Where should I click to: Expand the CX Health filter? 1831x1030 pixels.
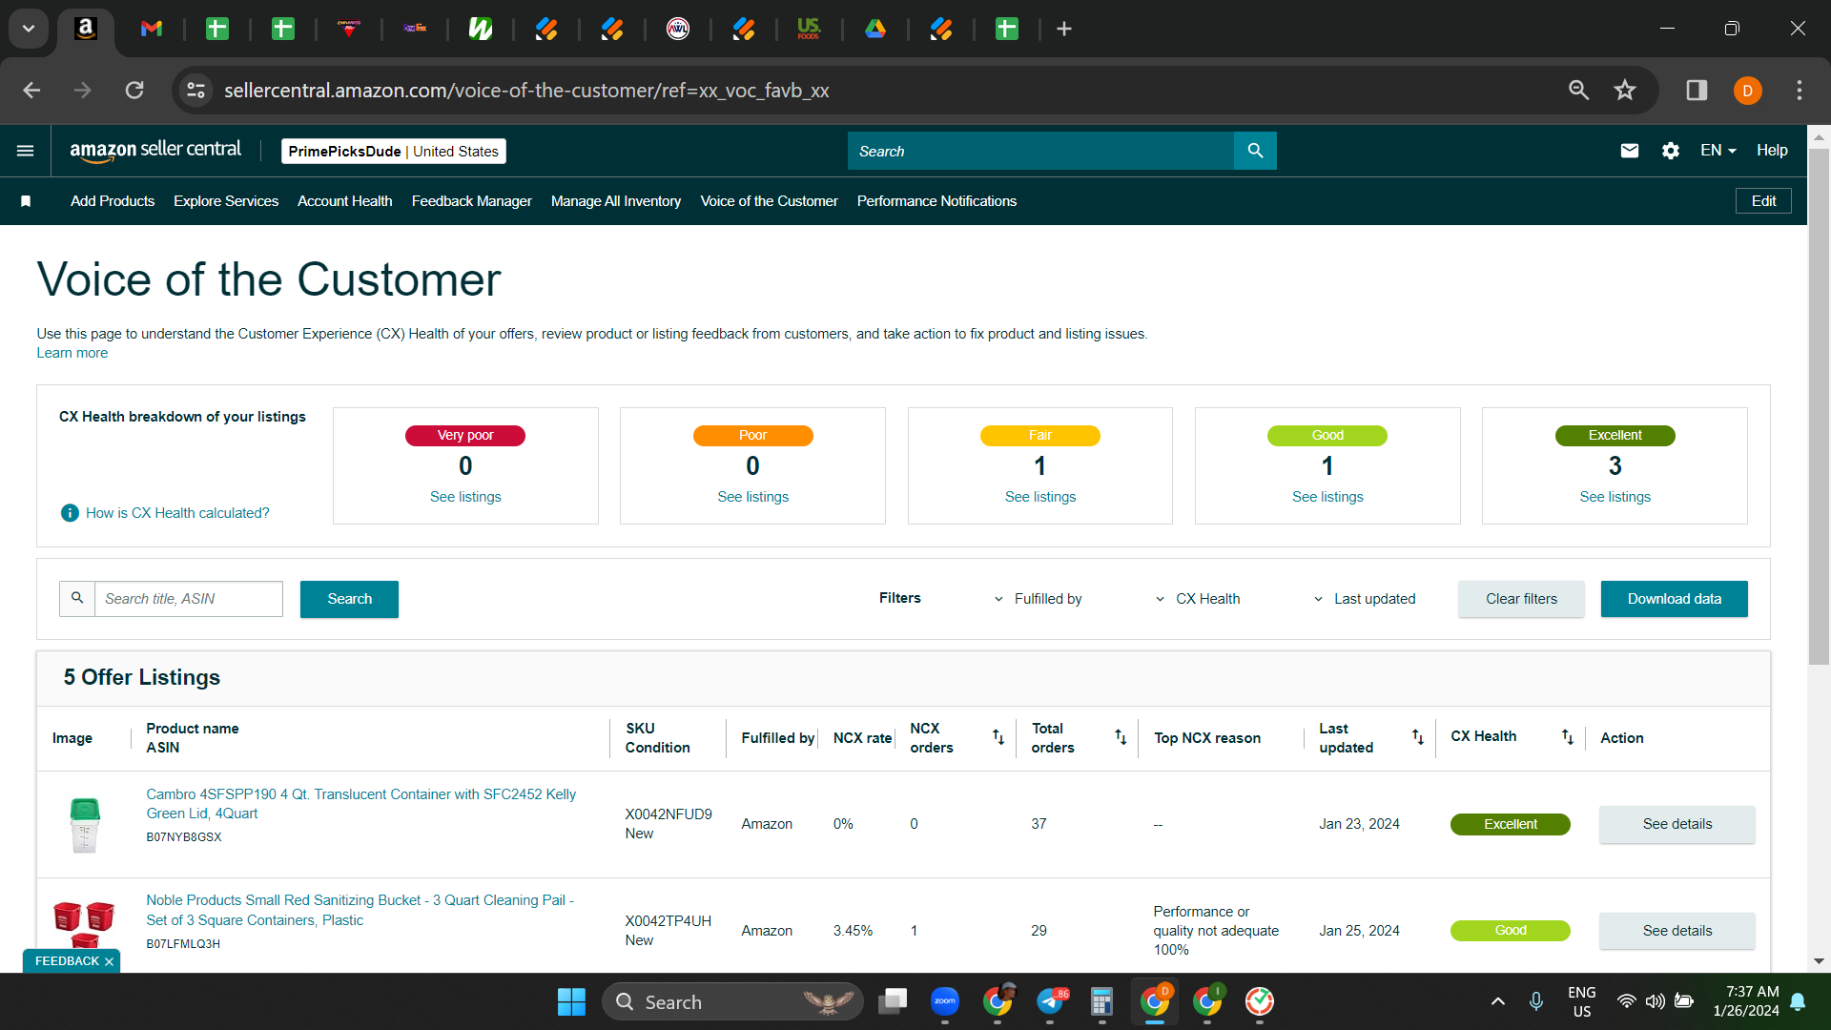(1198, 599)
